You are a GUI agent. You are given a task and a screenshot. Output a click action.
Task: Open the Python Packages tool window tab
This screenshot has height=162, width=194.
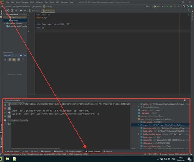pyautogui.click(x=74, y=151)
